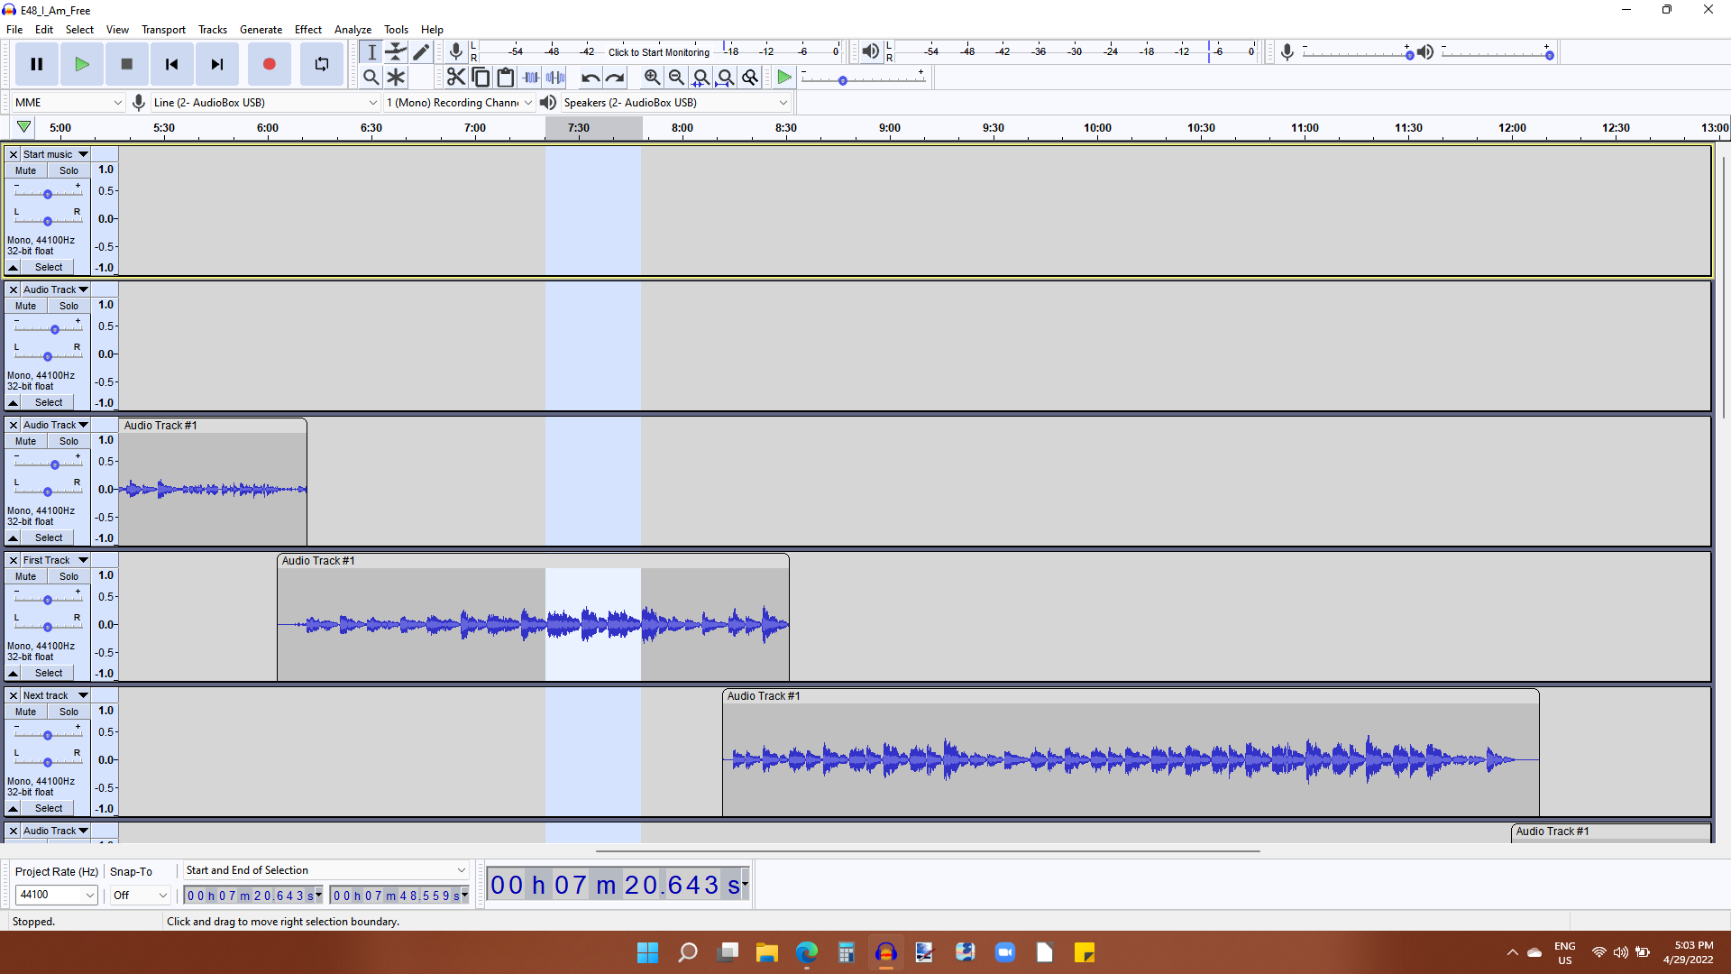Adjust the Start music gain slider
This screenshot has width=1731, height=974.
48,192
